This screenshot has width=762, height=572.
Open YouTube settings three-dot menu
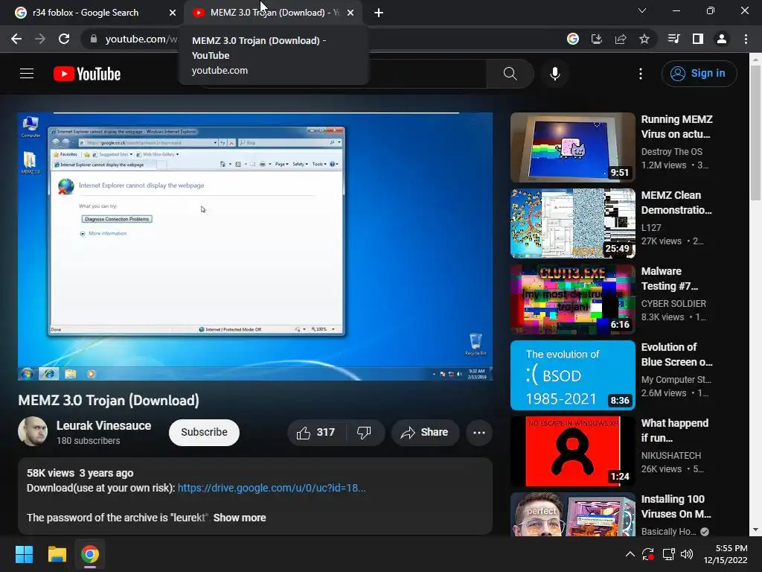(641, 74)
